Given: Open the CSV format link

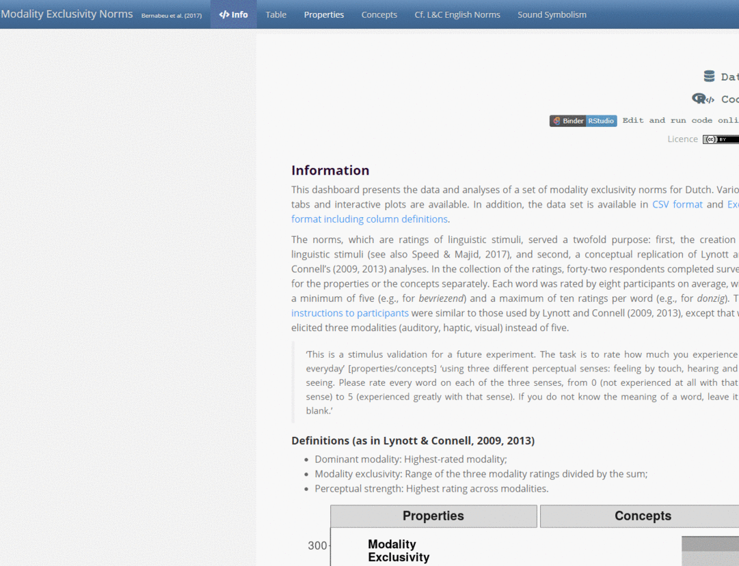Looking at the screenshot, I should point(677,204).
